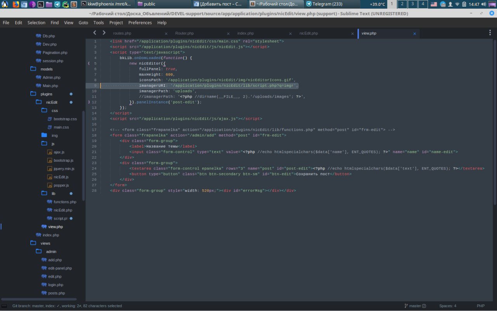
Task: Open the terminal launcher icon
Action: [40, 4]
